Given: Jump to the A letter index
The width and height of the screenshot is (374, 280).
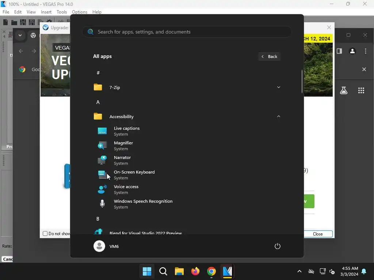Looking at the screenshot, I should (98, 102).
